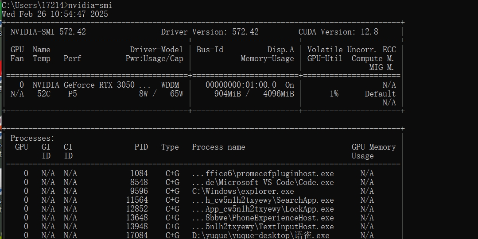The width and height of the screenshot is (478, 239).
Task: Click PID 17084
Action: pyautogui.click(x=137, y=235)
